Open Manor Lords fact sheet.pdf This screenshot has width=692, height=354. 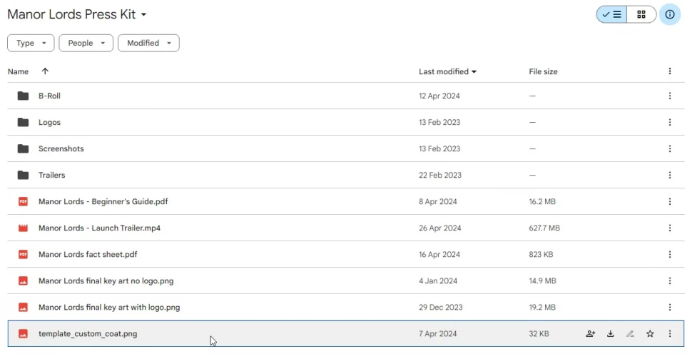(88, 254)
